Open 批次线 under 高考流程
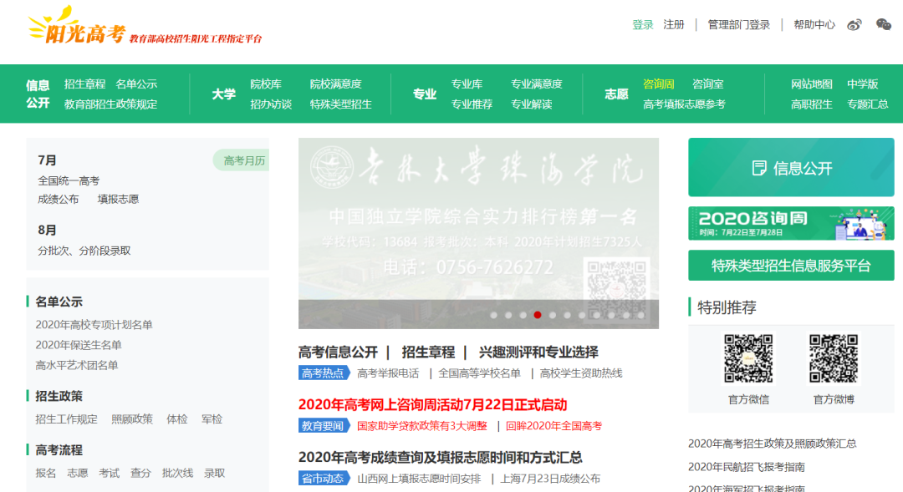 pos(177,473)
